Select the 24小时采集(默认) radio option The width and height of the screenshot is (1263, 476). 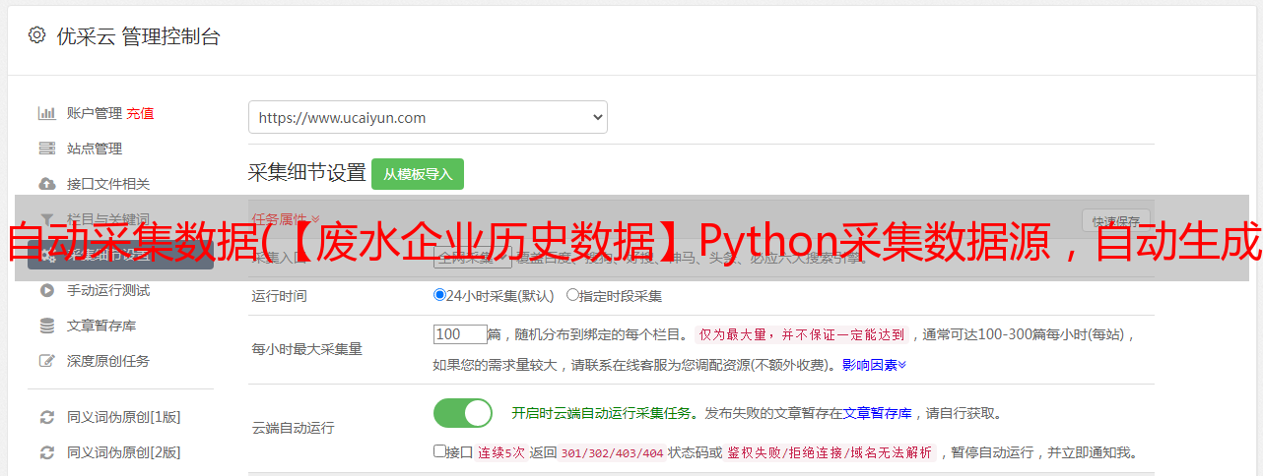point(439,295)
